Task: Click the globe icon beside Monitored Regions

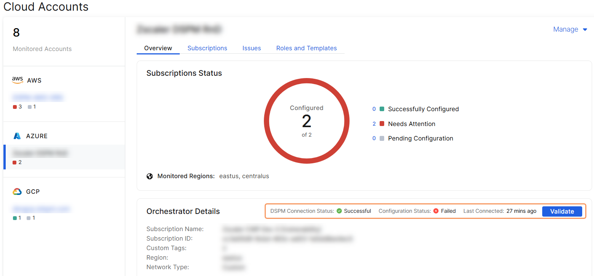Action: click(149, 176)
